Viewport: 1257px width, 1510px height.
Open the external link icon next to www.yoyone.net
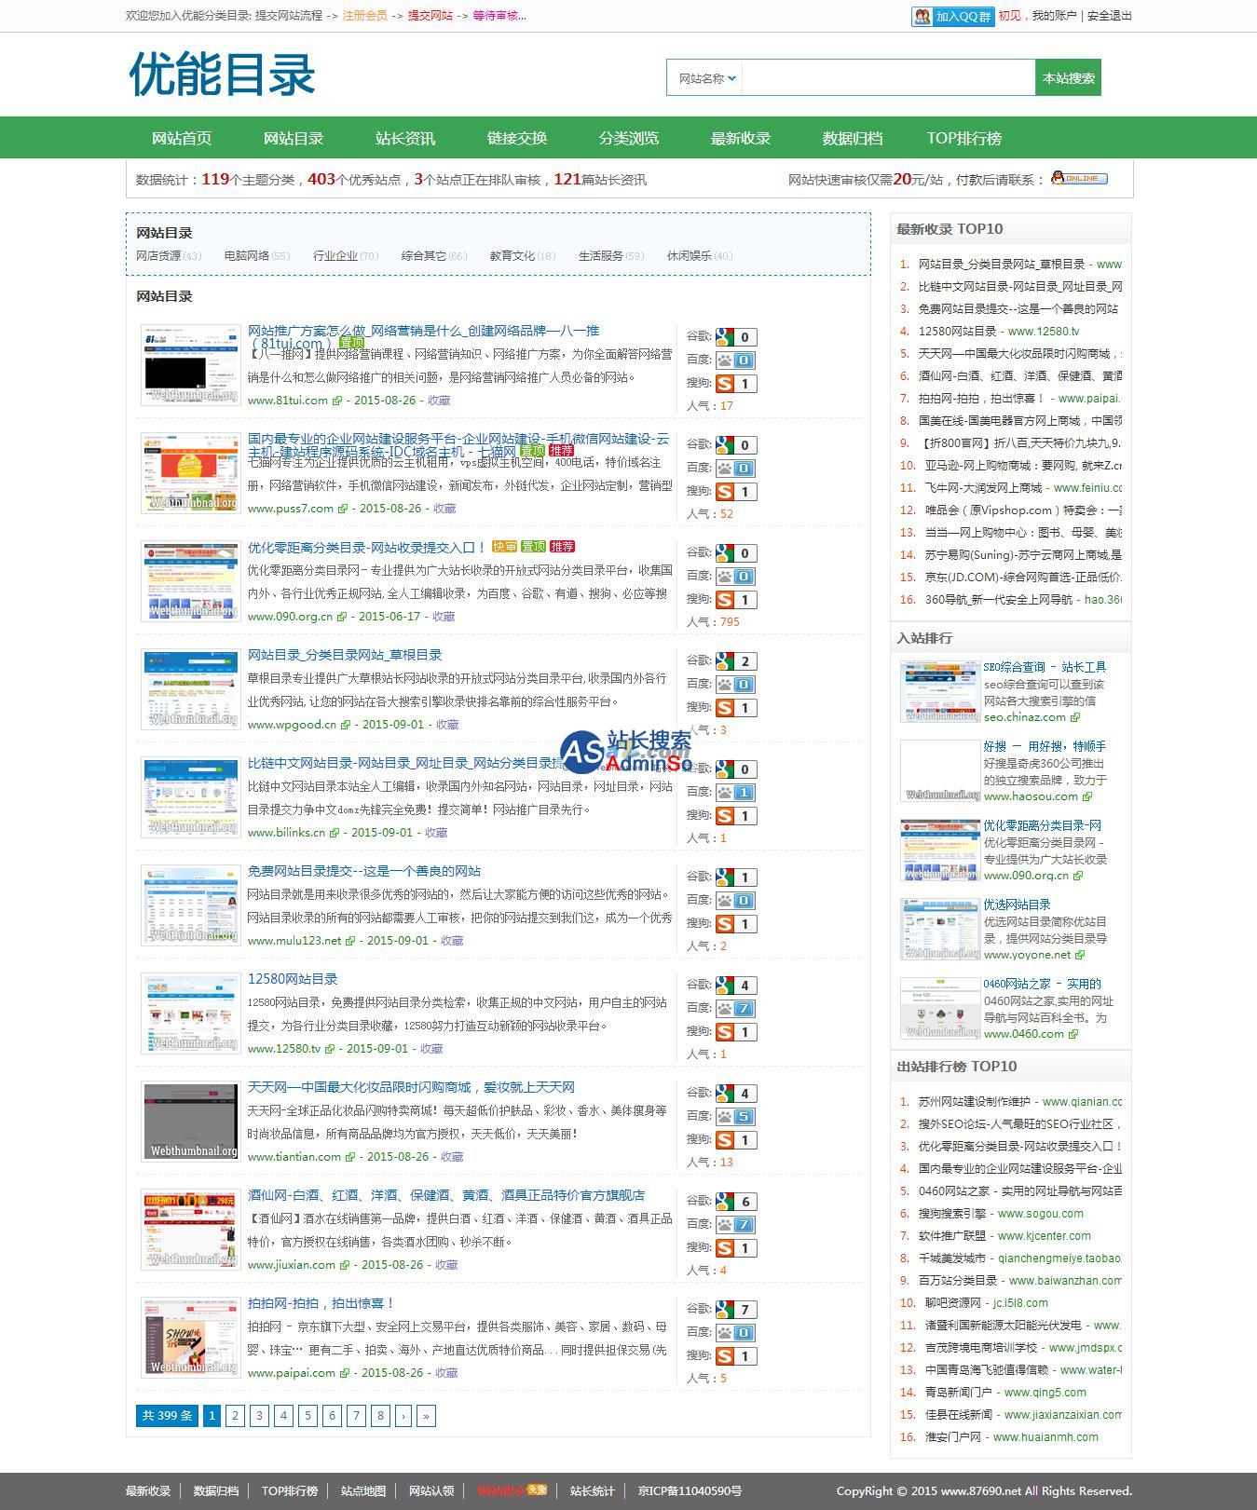click(1079, 955)
